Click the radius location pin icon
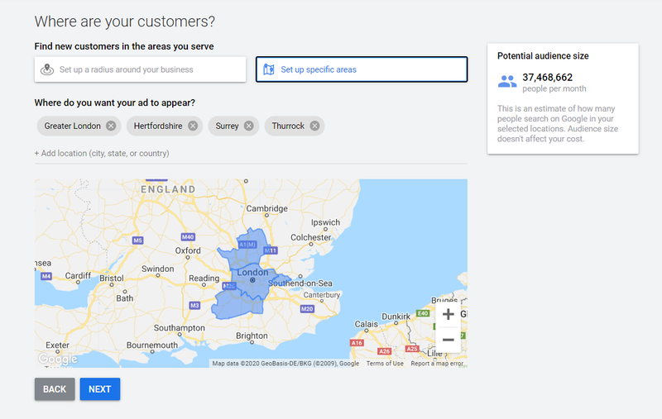 [x=47, y=69]
